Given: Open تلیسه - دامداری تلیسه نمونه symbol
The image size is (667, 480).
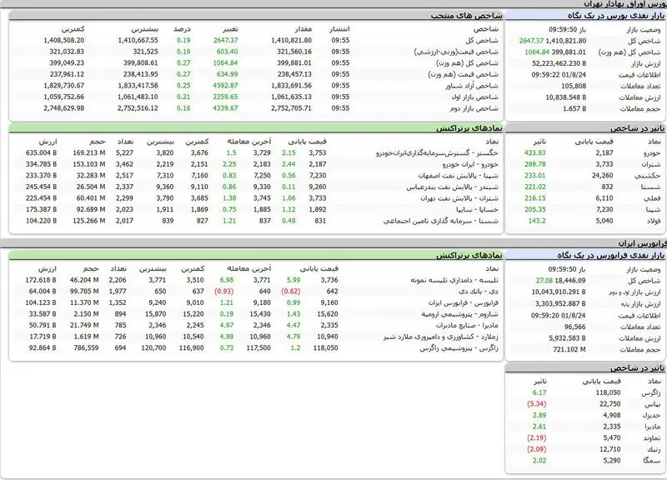Looking at the screenshot, I should pos(454,280).
